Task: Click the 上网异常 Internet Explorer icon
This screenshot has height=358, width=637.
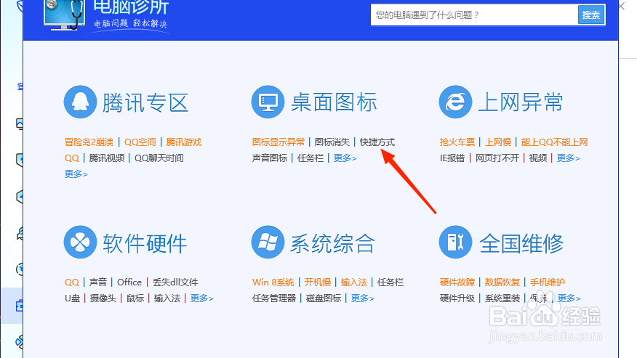Action: point(455,102)
